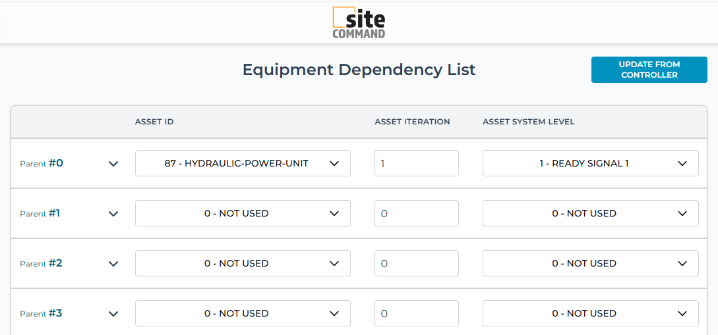Open the 87 - HYDRAULIC-POWER-UNIT asset dropdown
The height and width of the screenshot is (335, 718).
tap(243, 163)
